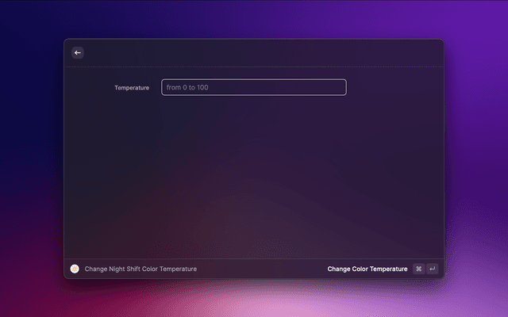Click the Temperature field label

click(132, 87)
